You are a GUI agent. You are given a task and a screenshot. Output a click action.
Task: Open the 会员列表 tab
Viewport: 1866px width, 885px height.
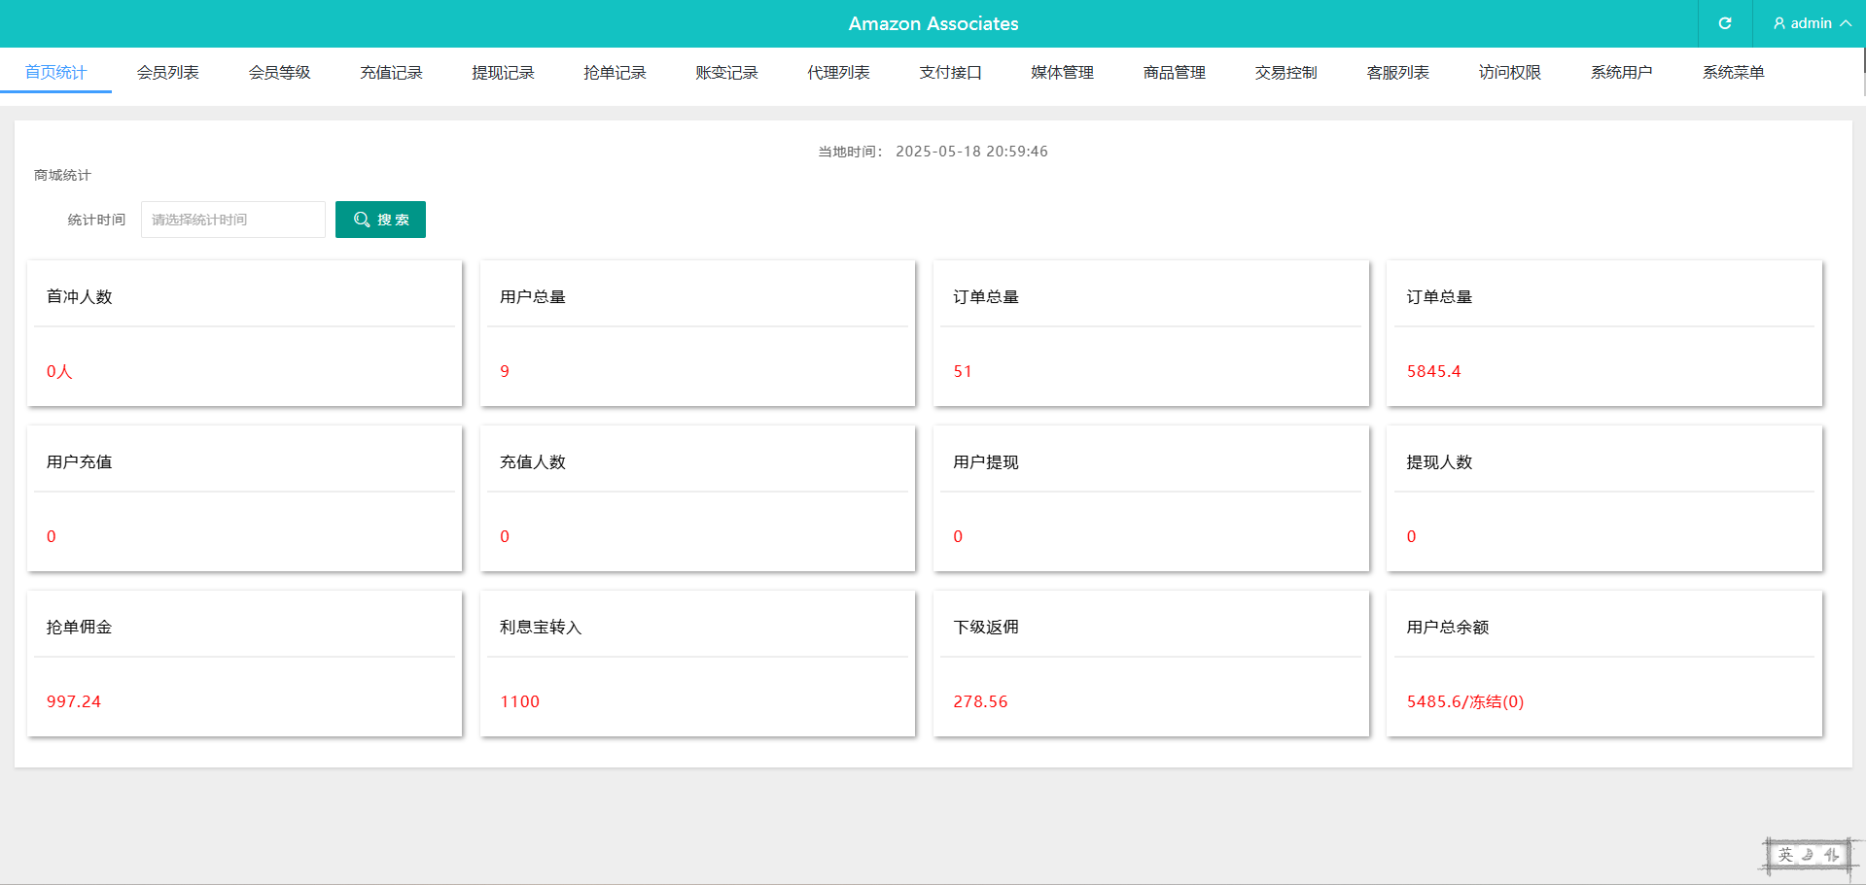coord(167,73)
